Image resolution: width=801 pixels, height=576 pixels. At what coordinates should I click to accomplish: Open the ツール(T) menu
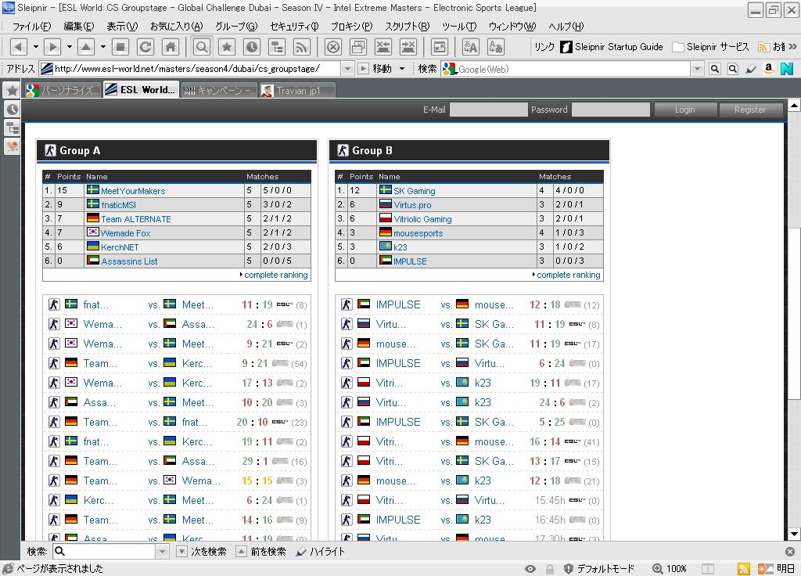[x=458, y=27]
